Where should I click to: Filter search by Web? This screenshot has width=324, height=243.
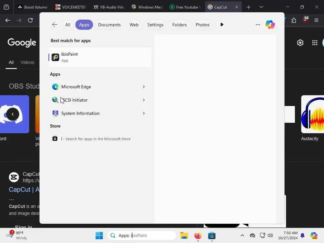[134, 25]
